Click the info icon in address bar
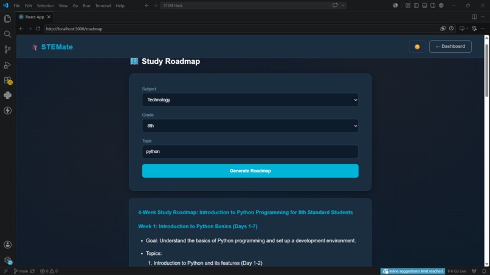The image size is (490, 275). (x=451, y=29)
